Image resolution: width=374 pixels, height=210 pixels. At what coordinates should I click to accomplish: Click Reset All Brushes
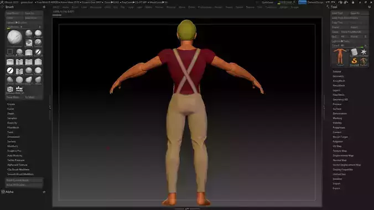tap(24, 185)
